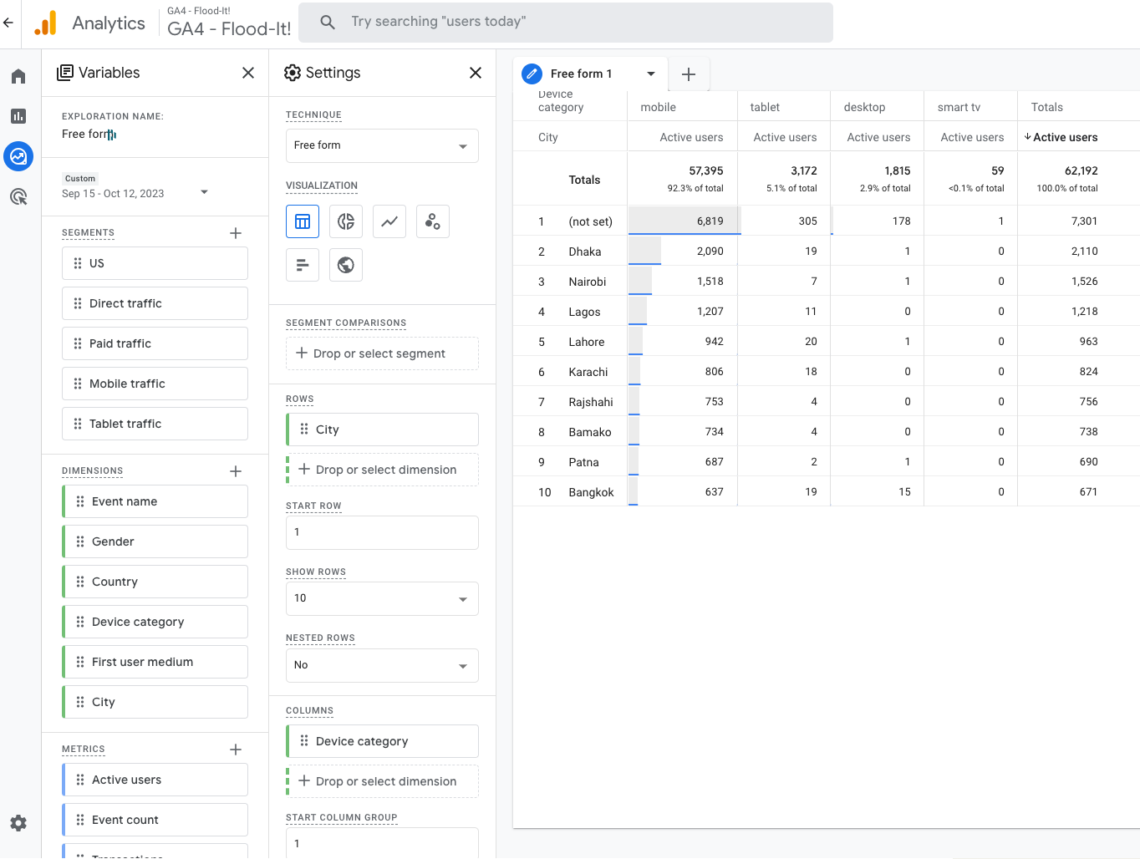The width and height of the screenshot is (1140, 859).
Task: Choose the Geo map visualization
Action: pyautogui.click(x=346, y=265)
